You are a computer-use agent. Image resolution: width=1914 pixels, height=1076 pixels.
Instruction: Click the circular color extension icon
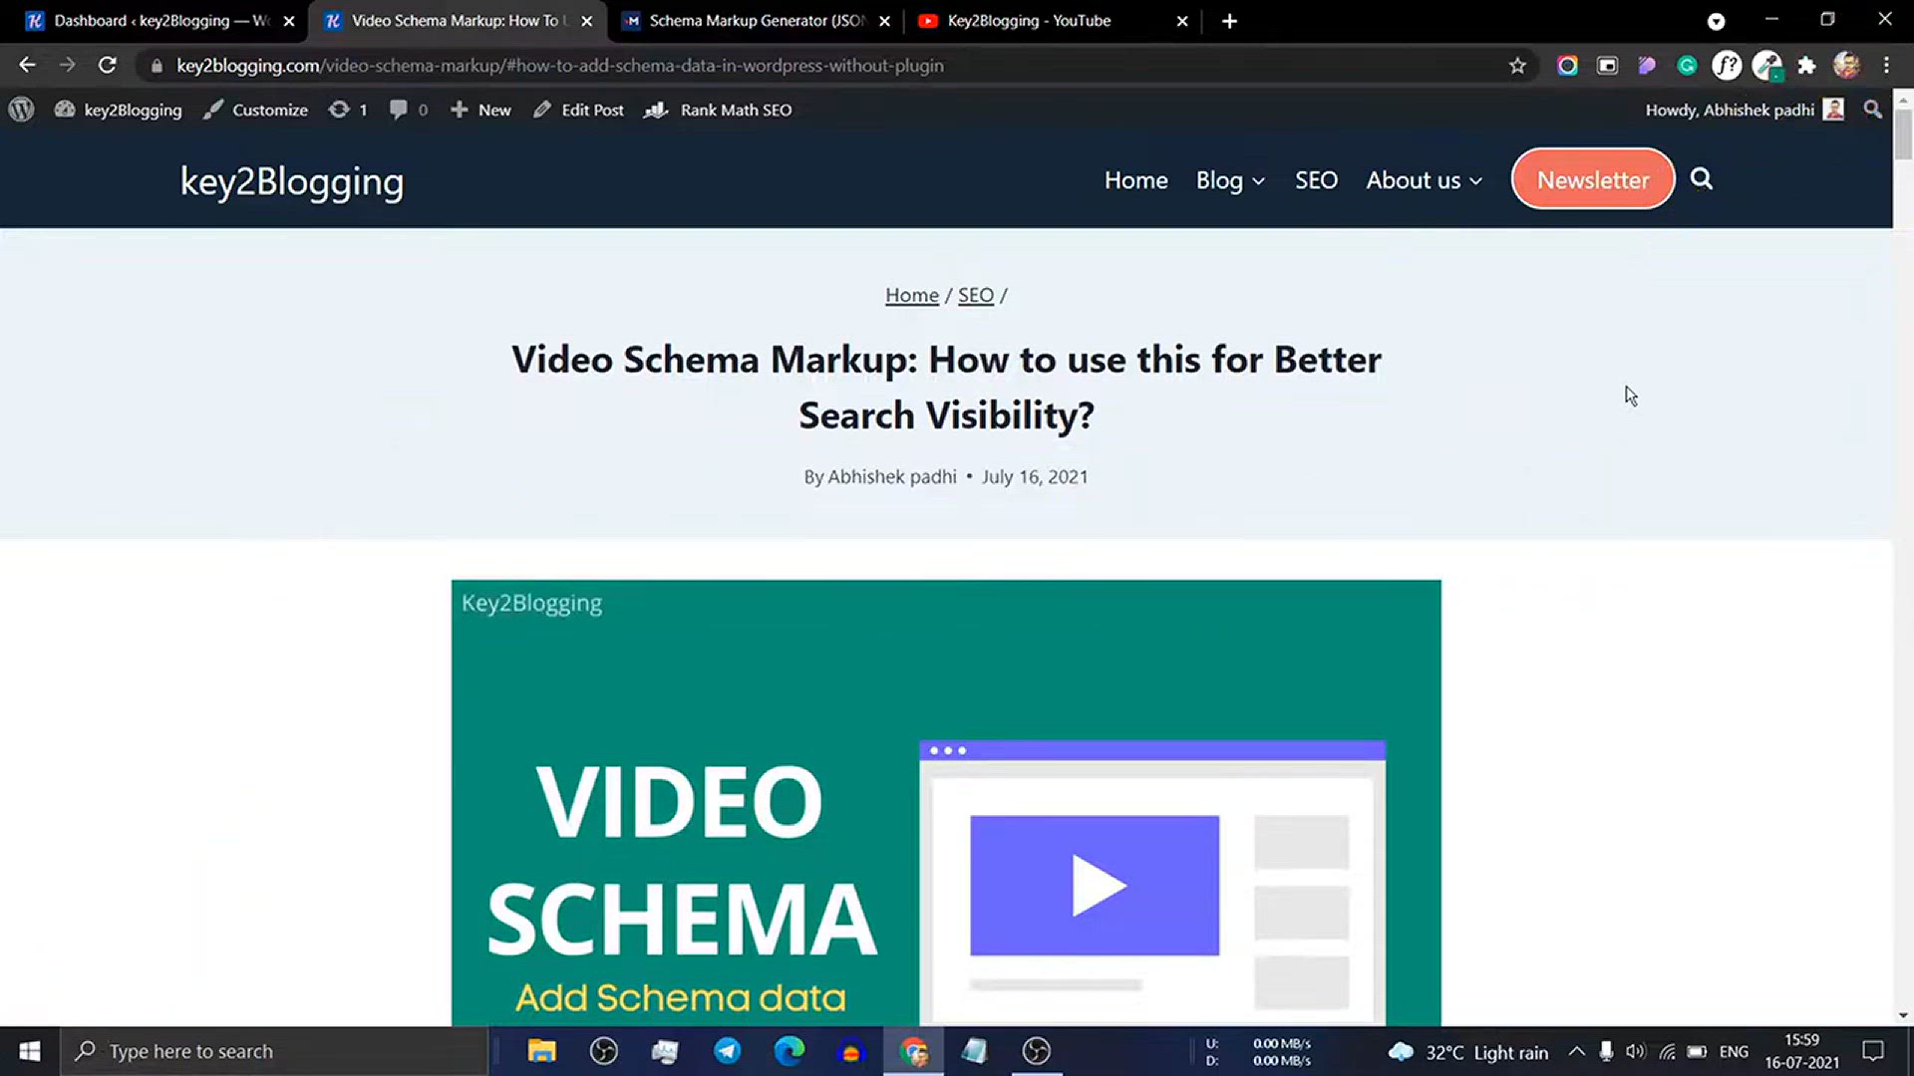pos(1567,66)
